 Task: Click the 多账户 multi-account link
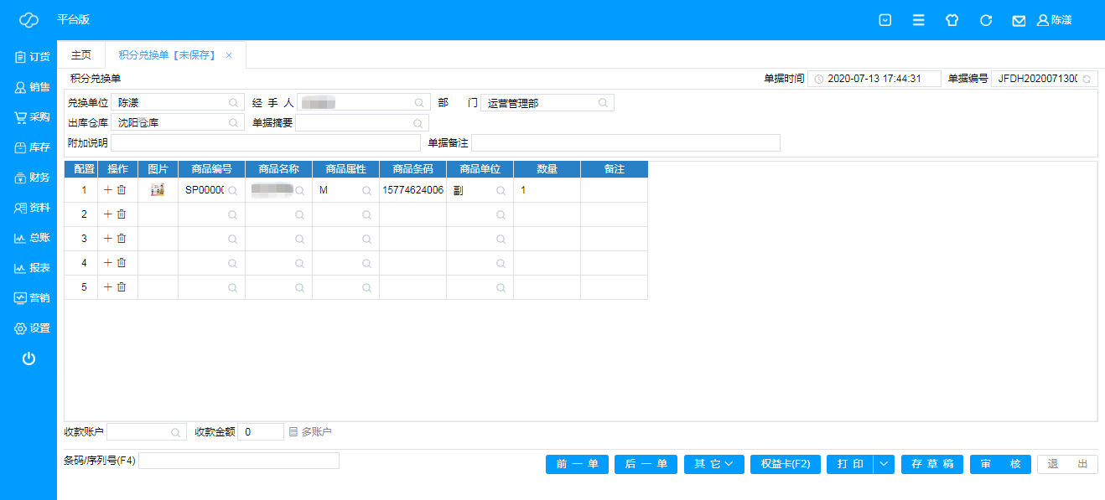(310, 432)
